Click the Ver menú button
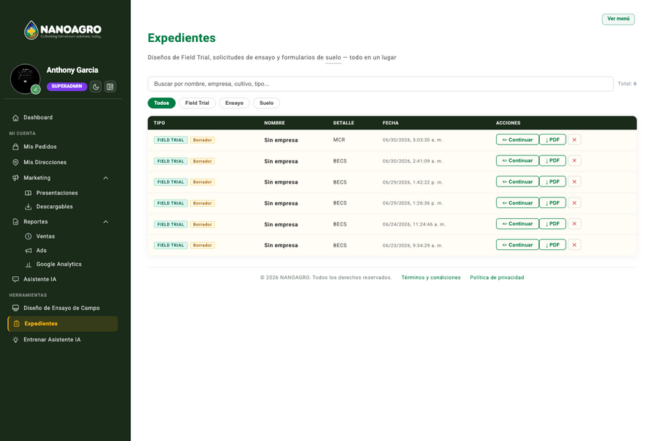 pyautogui.click(x=618, y=19)
